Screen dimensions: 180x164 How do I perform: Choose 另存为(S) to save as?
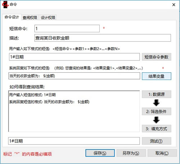click(x=131, y=153)
